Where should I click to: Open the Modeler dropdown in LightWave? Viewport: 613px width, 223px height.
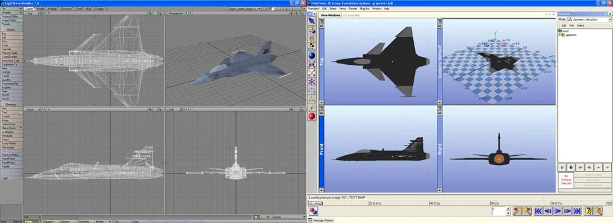click(x=12, y=12)
